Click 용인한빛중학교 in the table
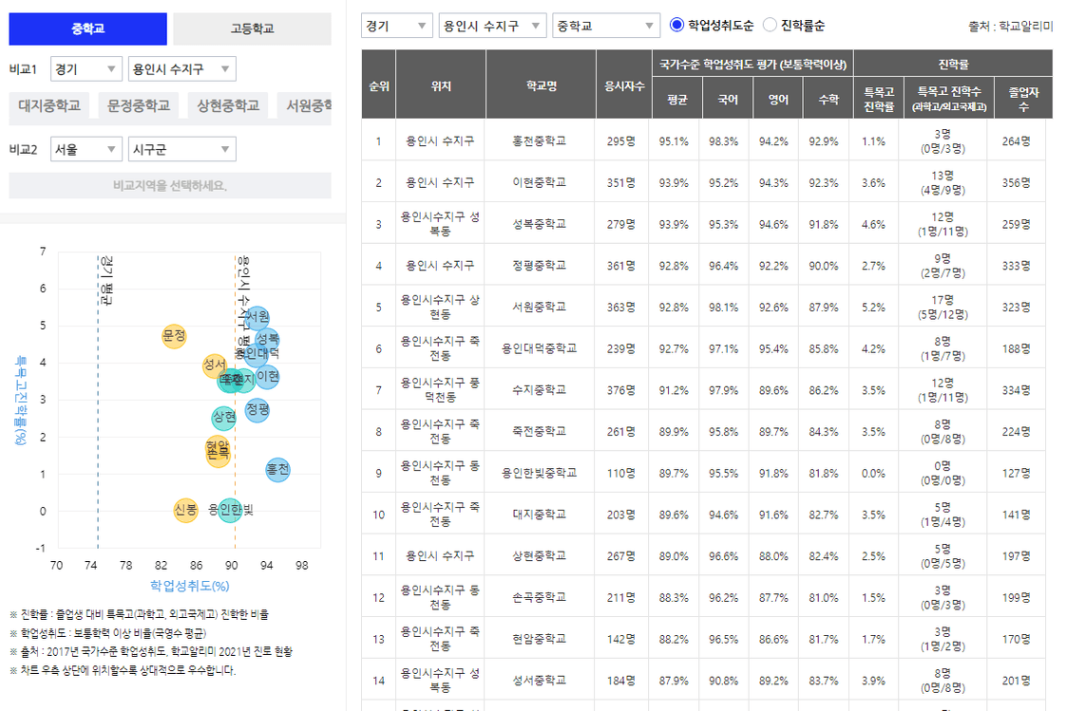The height and width of the screenshot is (711, 1066). pos(539,473)
